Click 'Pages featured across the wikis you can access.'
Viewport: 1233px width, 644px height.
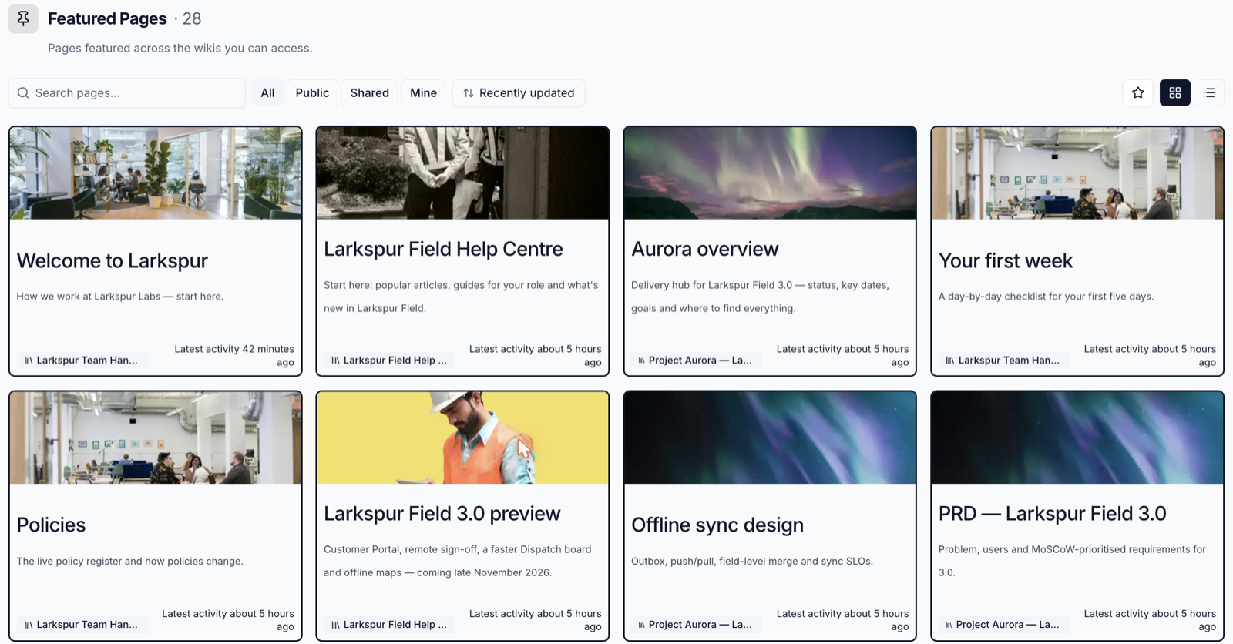coord(180,48)
